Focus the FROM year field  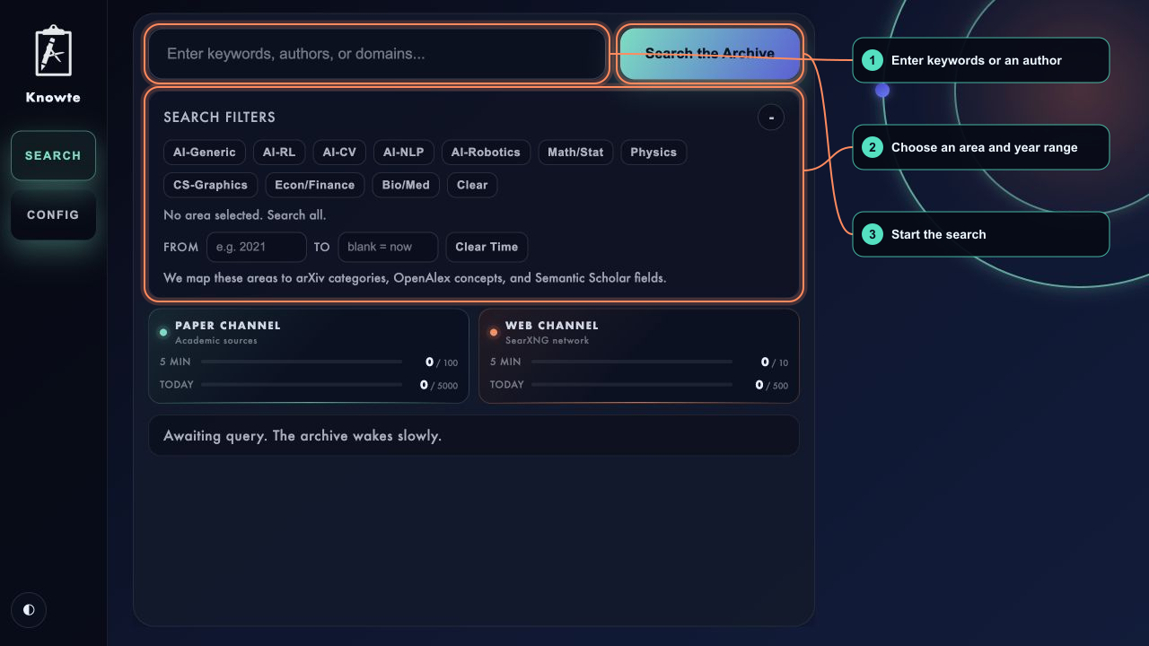257,247
